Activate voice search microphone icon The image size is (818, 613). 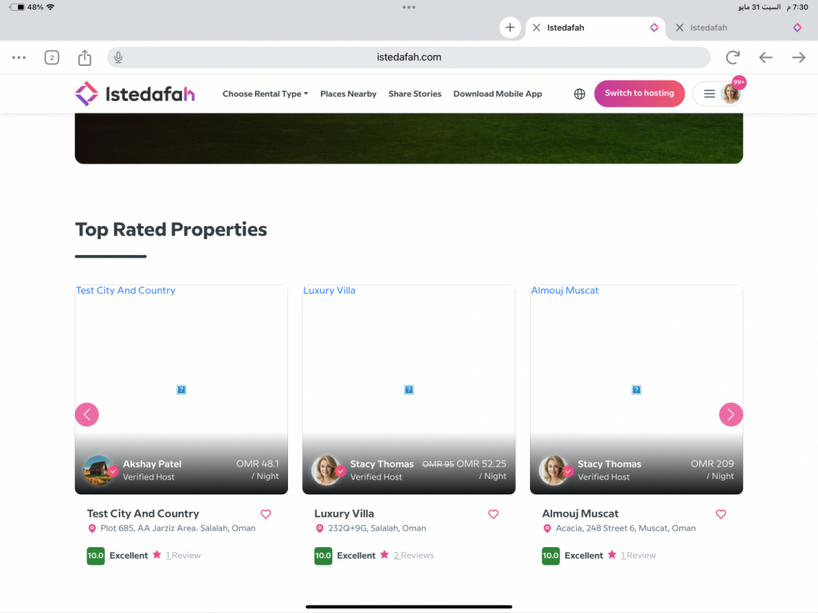pos(119,57)
